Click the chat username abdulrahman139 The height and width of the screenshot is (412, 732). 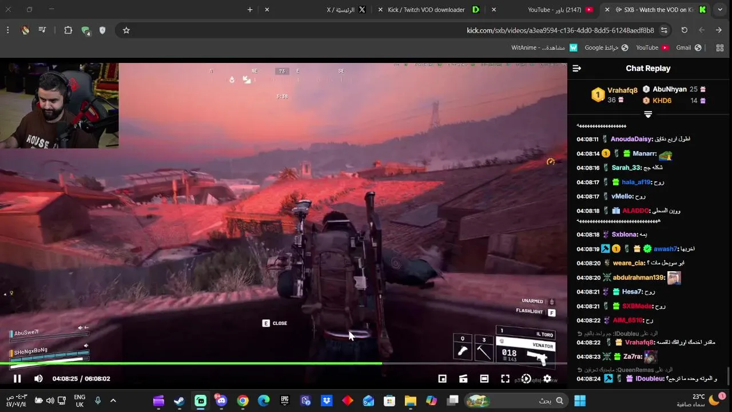click(x=639, y=278)
